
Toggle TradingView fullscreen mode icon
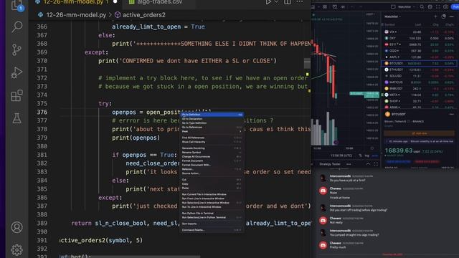(437, 6)
